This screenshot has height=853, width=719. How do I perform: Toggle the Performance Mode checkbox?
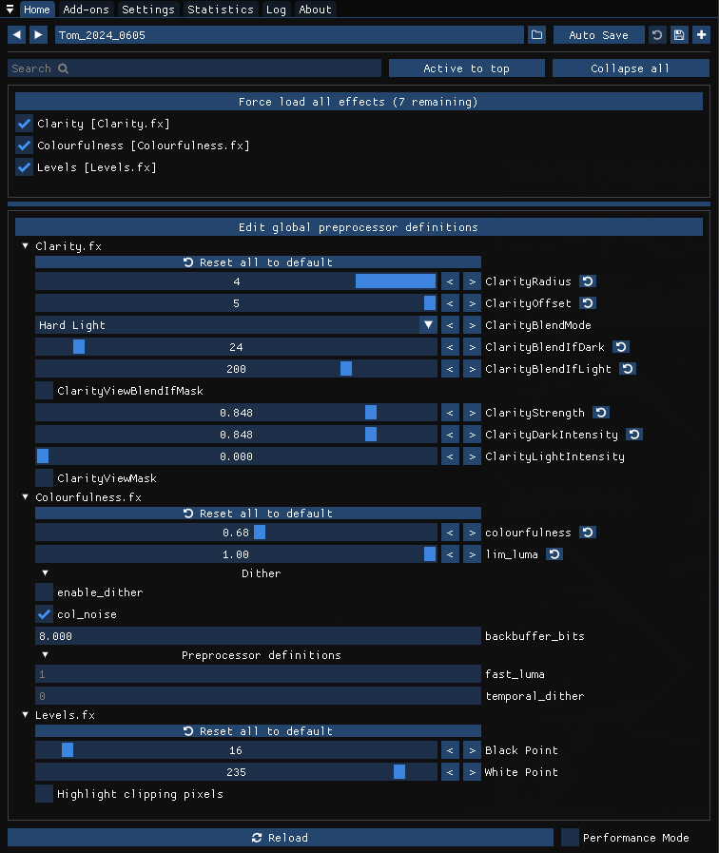pos(570,838)
